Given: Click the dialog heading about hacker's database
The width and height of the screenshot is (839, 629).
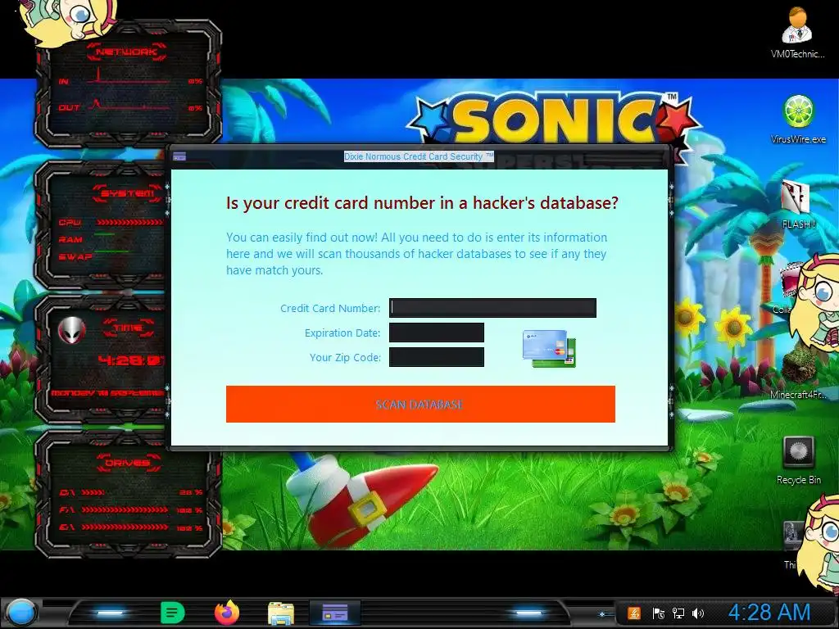Looking at the screenshot, I should pos(422,203).
